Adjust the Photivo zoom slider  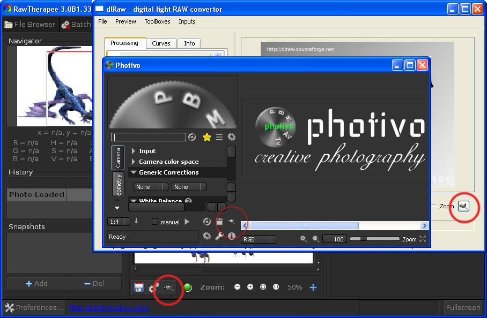[374, 239]
